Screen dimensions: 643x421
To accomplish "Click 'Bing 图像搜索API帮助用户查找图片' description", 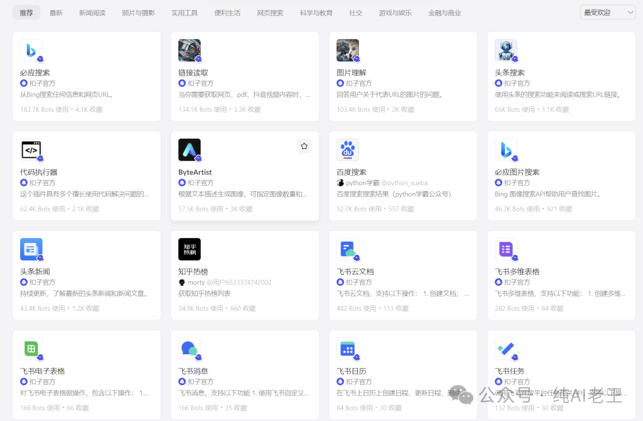I will (548, 194).
